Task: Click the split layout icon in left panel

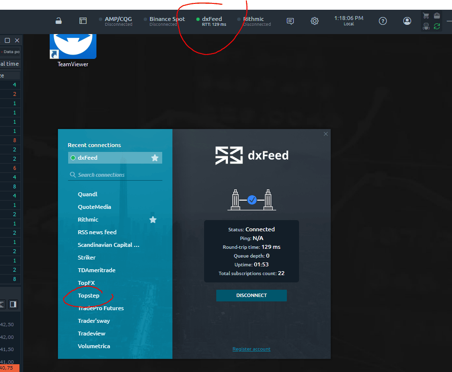Action: pyautogui.click(x=13, y=304)
